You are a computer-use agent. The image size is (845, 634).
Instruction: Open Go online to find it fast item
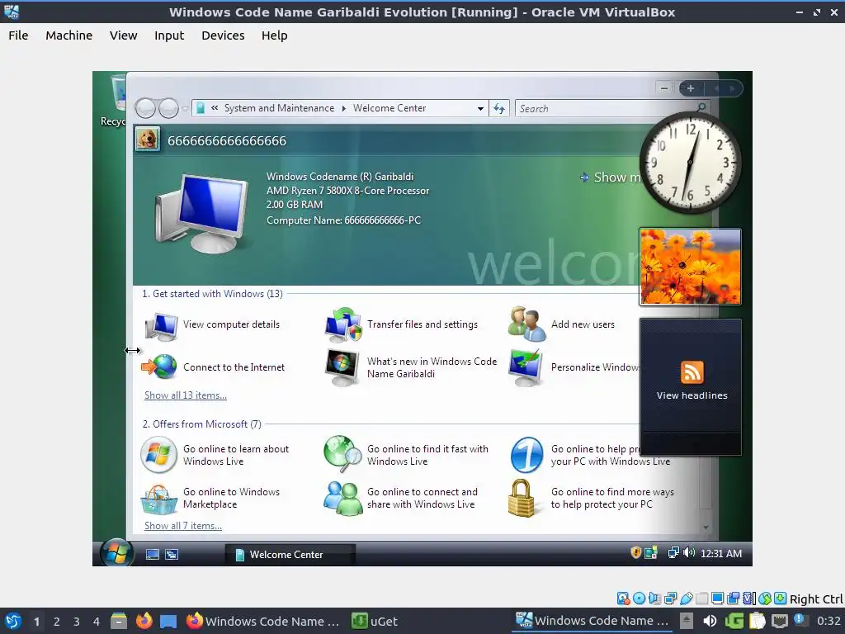point(406,455)
